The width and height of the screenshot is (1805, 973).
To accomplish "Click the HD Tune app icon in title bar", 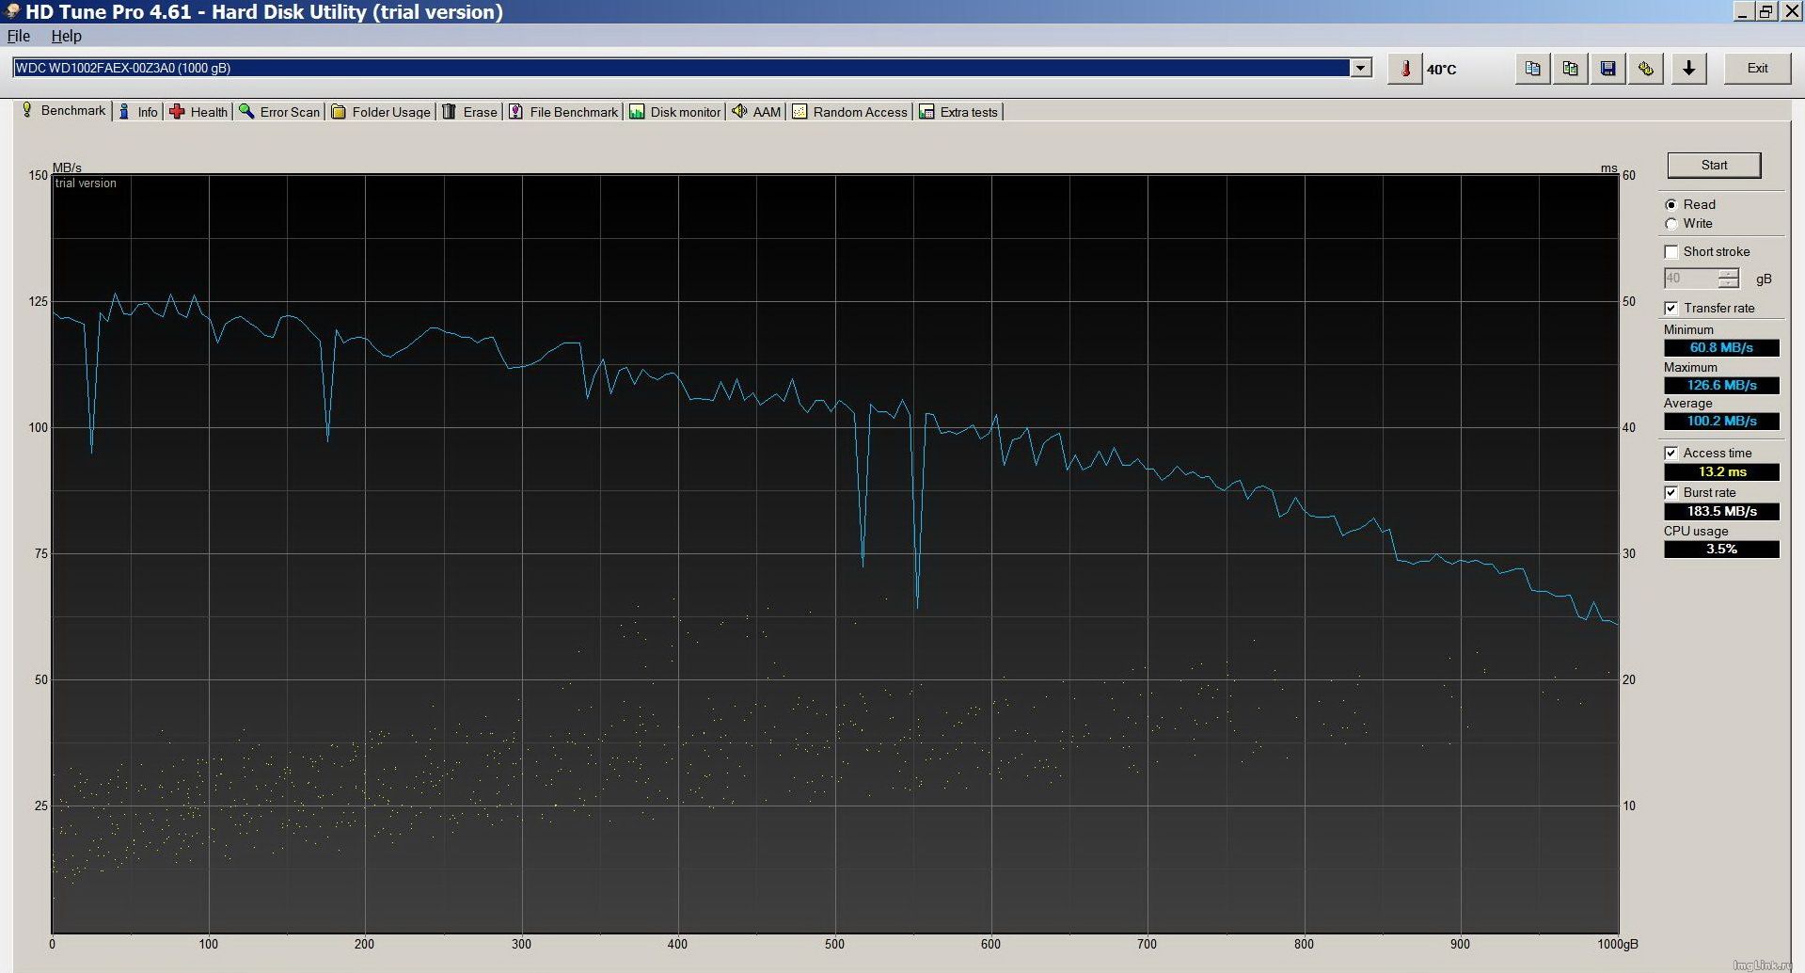I will tap(11, 11).
